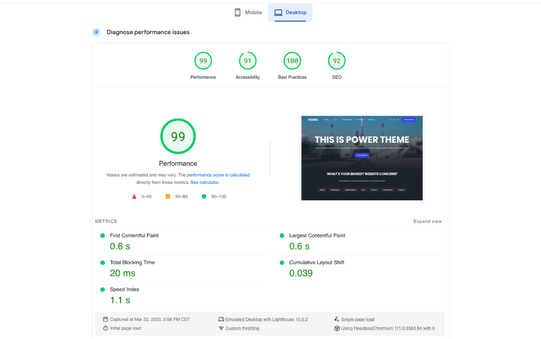Viewport: 541px width, 339px height.
Task: Open the See calculator link
Action: pos(205,183)
